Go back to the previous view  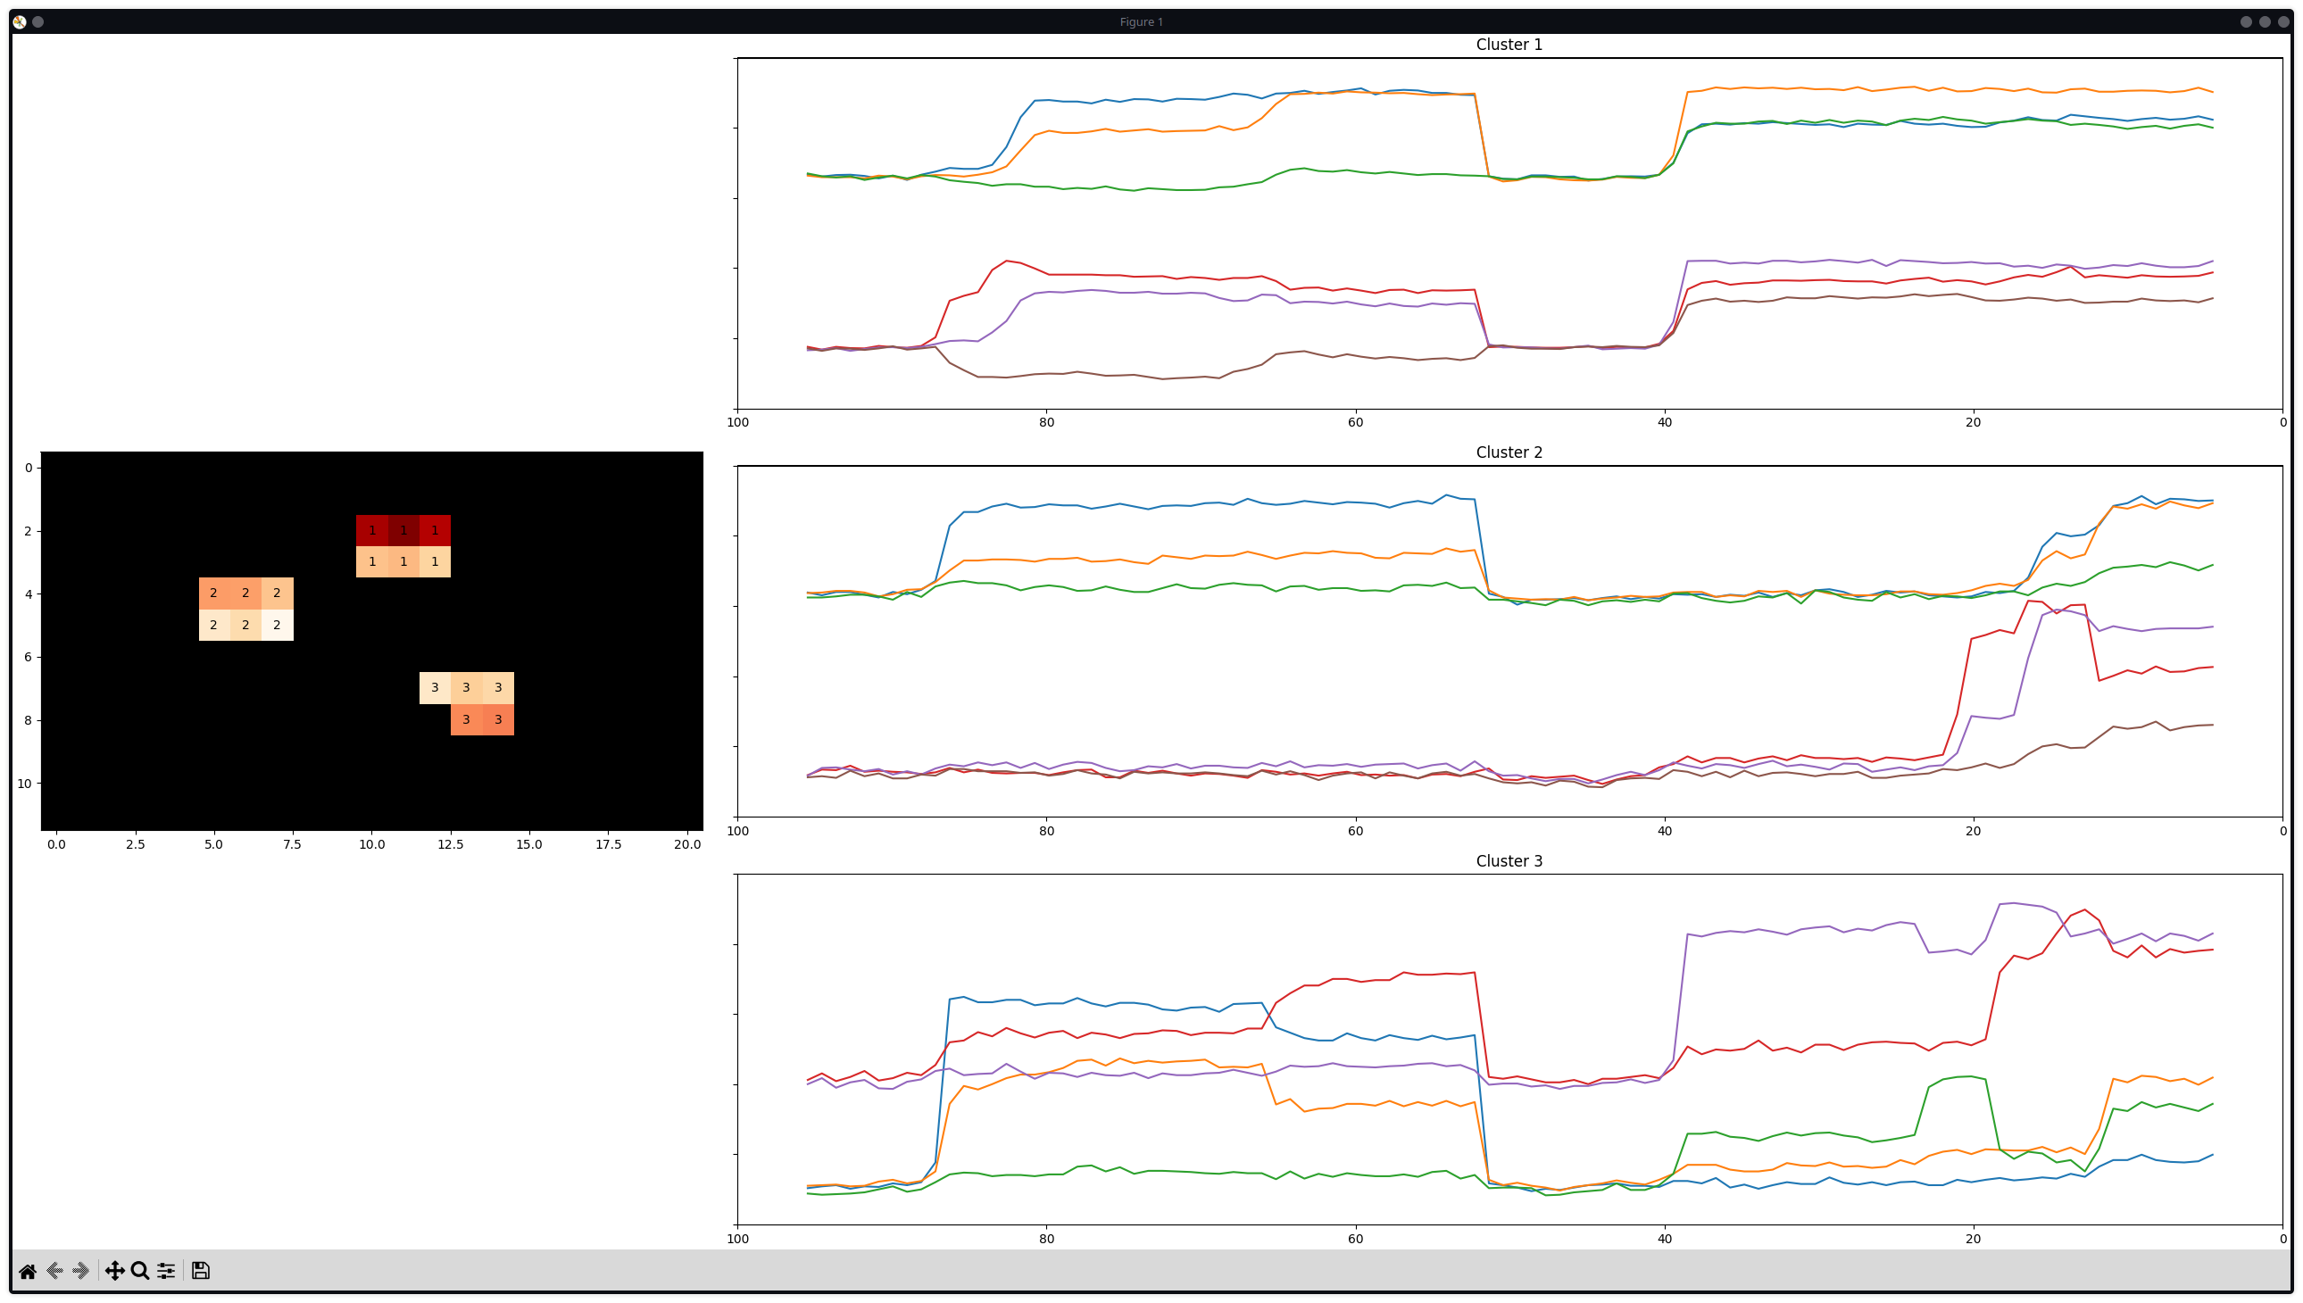tap(54, 1271)
